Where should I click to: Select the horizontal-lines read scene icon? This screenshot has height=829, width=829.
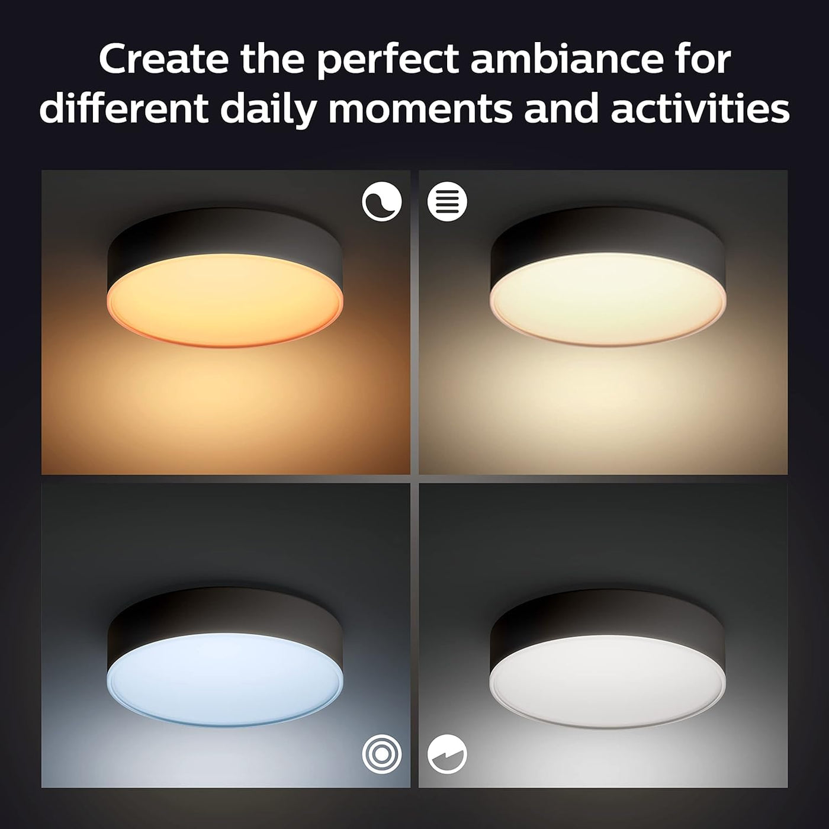(x=447, y=201)
